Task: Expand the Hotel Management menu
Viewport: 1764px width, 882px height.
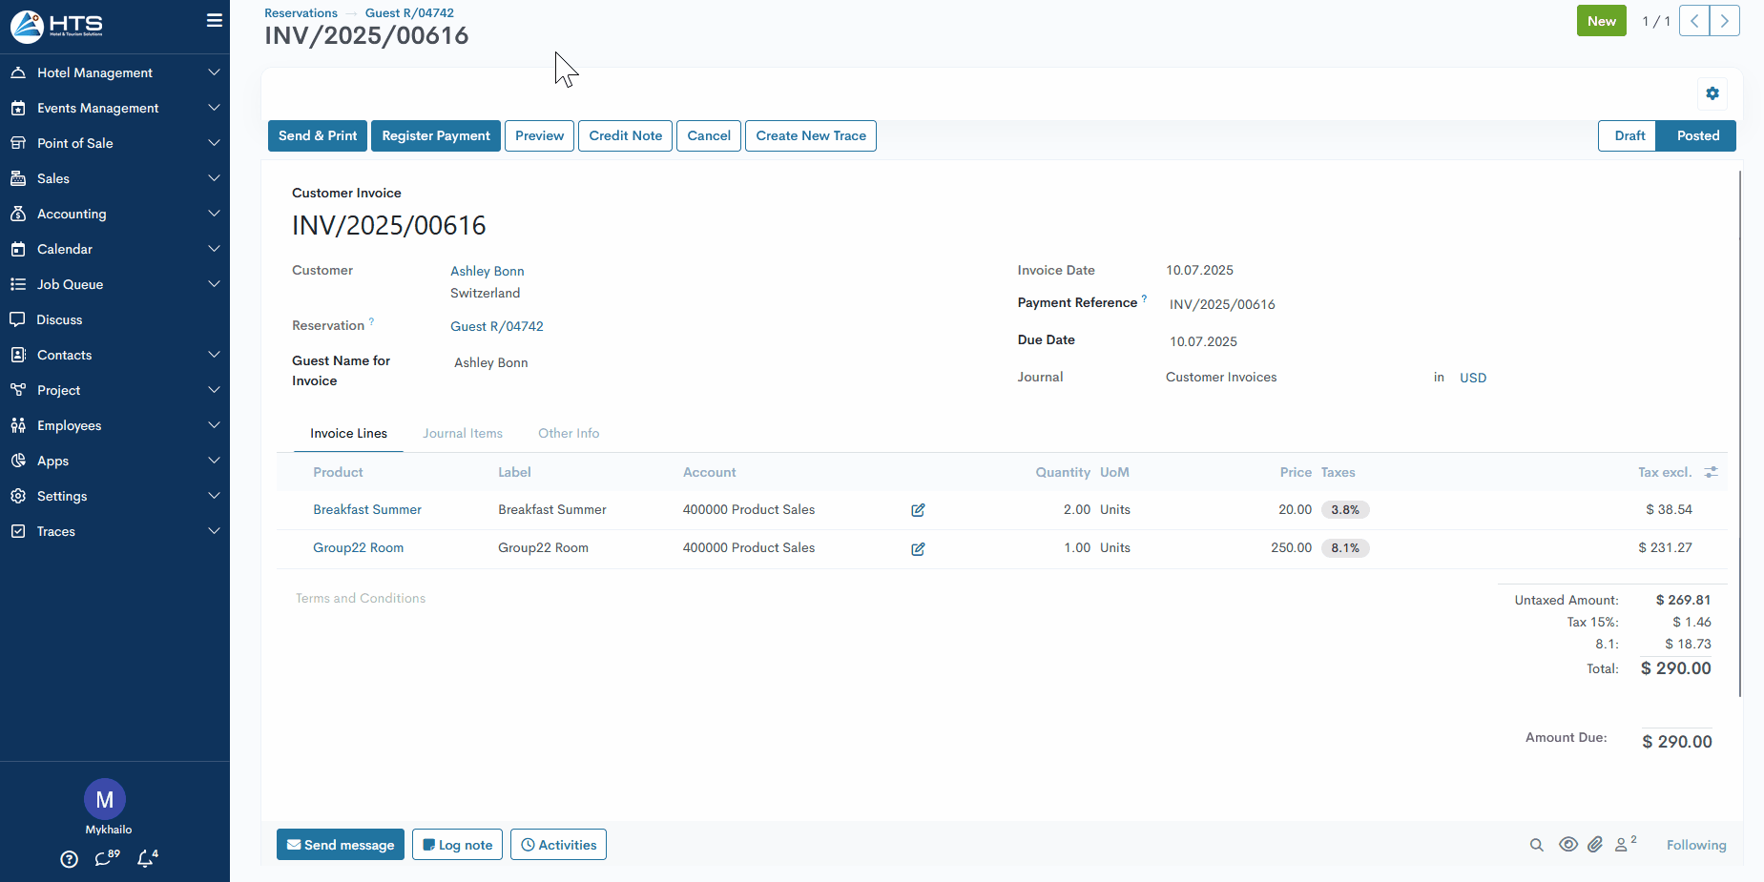Action: 114,72
